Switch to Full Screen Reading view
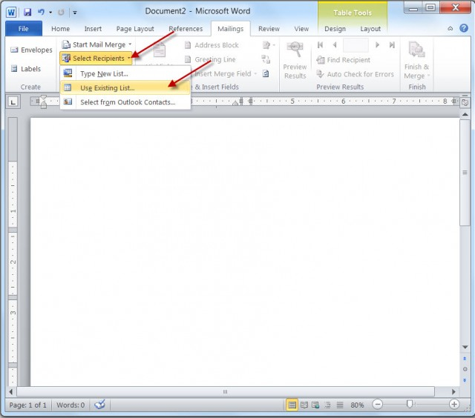This screenshot has height=418, width=475. [x=304, y=405]
